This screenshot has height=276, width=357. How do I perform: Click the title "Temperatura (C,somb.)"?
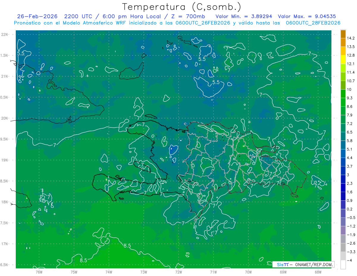tap(182, 7)
